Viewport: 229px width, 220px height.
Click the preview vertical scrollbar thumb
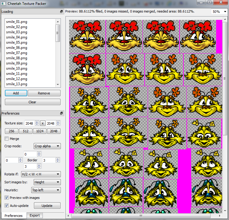coord(225,79)
